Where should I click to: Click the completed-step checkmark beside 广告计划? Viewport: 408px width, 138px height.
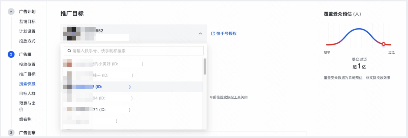(x=11, y=12)
